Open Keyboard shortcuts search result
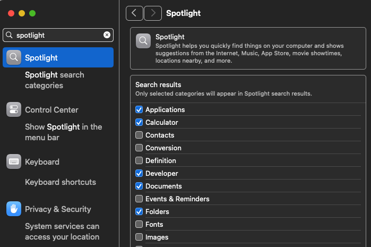Screen dimensions: 371x247 [61, 182]
